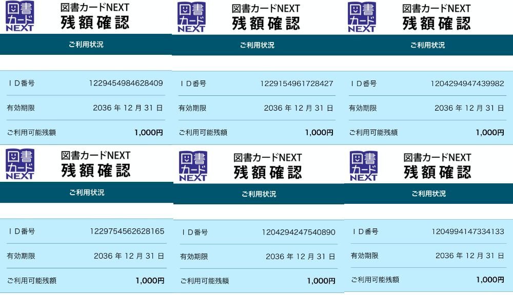Click the 有効期限 label in card 1204294247540890
This screenshot has width=513, height=295.
(194, 257)
